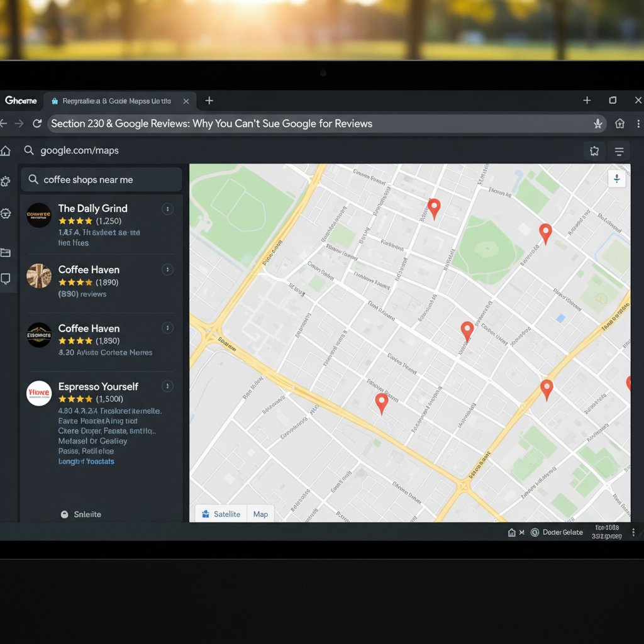The image size is (644, 644).
Task: Open the folder icon in left sidebar
Action: tap(6, 253)
